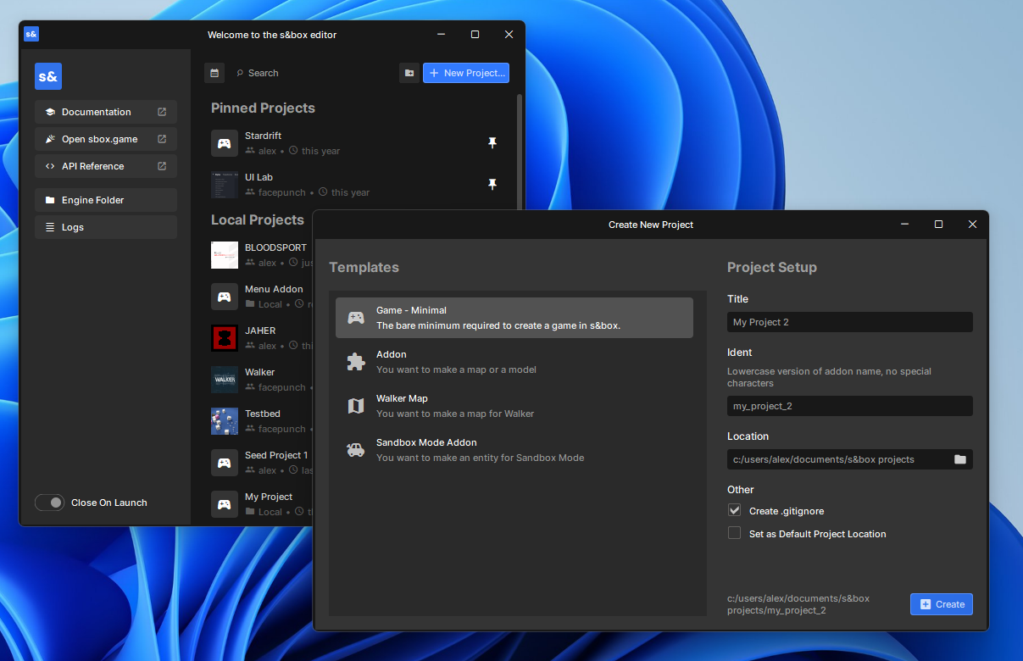
Task: Click the folder browse icon in Location field
Action: [x=959, y=459]
